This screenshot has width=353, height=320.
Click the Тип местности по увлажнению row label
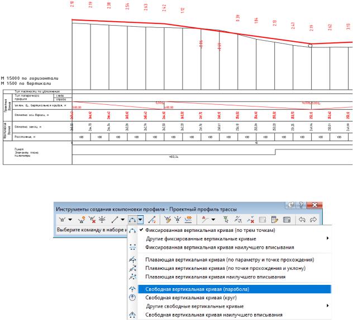pyautogui.click(x=37, y=91)
